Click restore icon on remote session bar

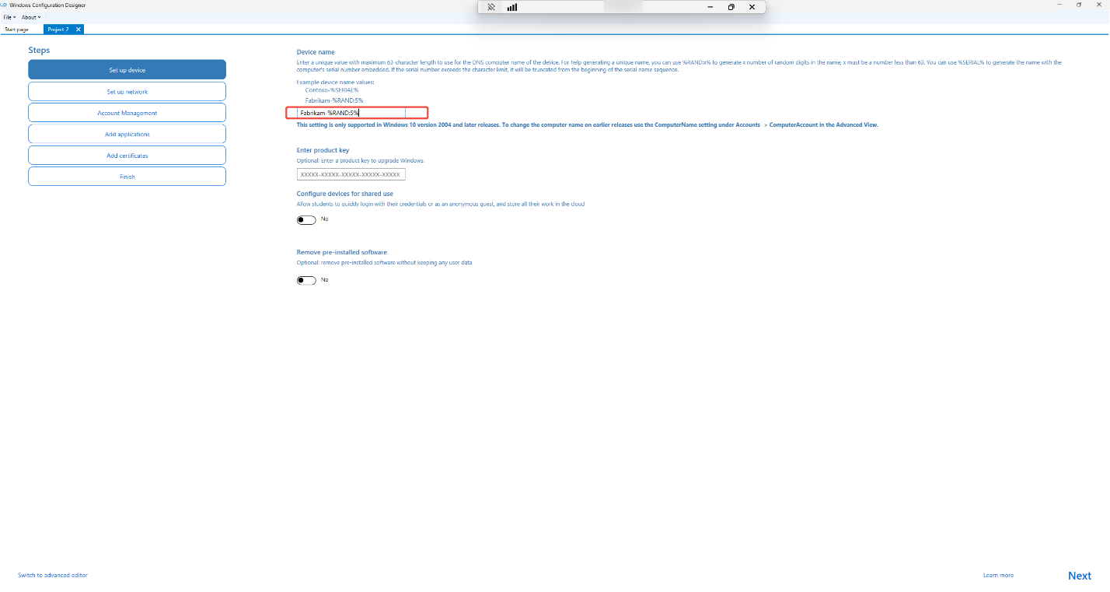pos(731,7)
